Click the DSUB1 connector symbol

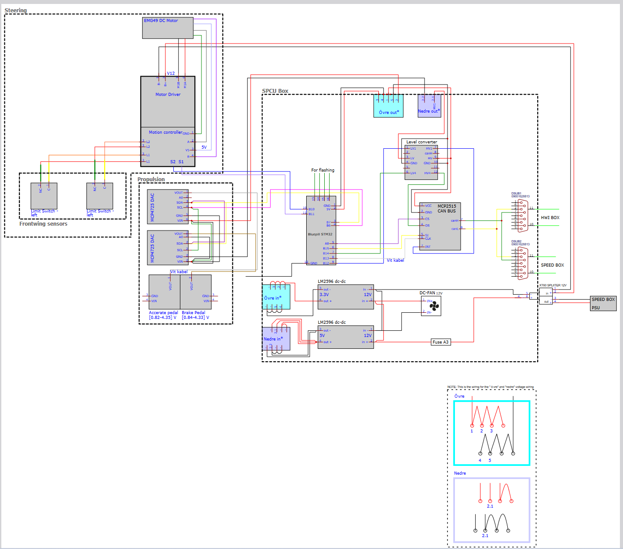click(x=523, y=215)
